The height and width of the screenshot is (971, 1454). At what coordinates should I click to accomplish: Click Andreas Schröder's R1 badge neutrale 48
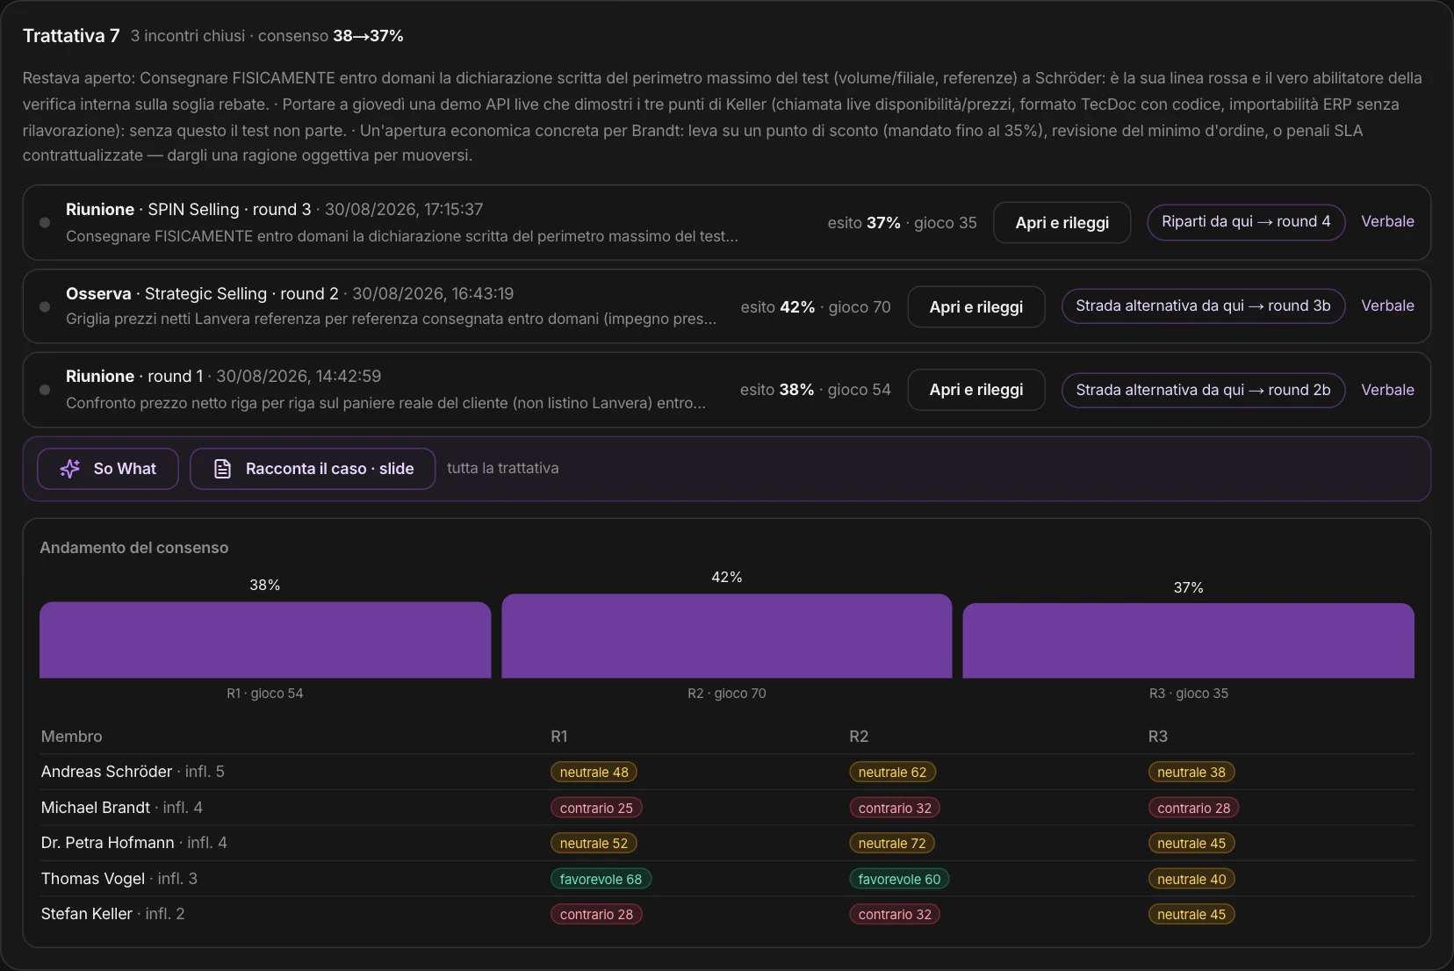click(x=594, y=772)
